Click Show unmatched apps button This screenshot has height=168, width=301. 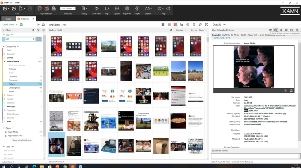click(x=22, y=140)
